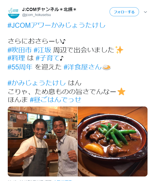The width and height of the screenshot is (155, 181).
Task: Click the curry rice emoji
Action: pos(107,67)
